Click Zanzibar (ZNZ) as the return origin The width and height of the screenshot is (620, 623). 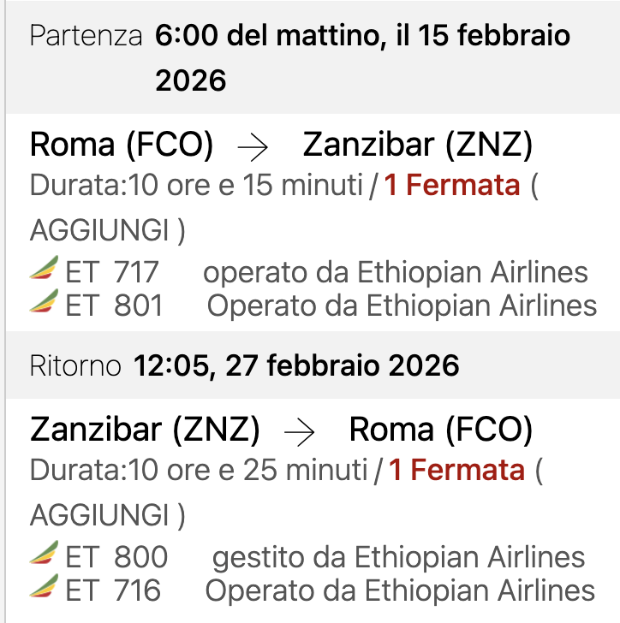145,430
